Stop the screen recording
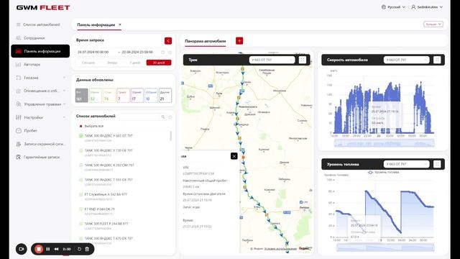 39,249
